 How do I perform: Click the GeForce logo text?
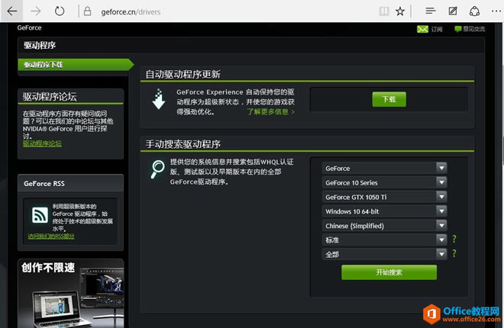click(x=29, y=27)
